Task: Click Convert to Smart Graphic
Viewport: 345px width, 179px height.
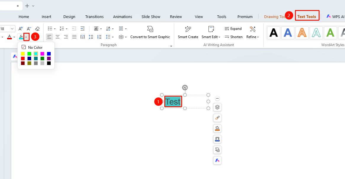Action: coord(150,32)
